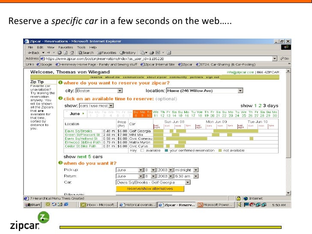Open ST24 Car-Sharing link in Links bar
The image size is (312, 234).
pyautogui.click(x=225, y=64)
